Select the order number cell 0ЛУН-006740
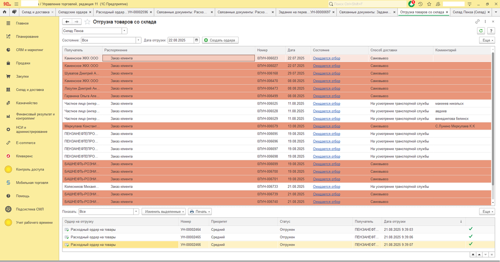 coord(270,202)
